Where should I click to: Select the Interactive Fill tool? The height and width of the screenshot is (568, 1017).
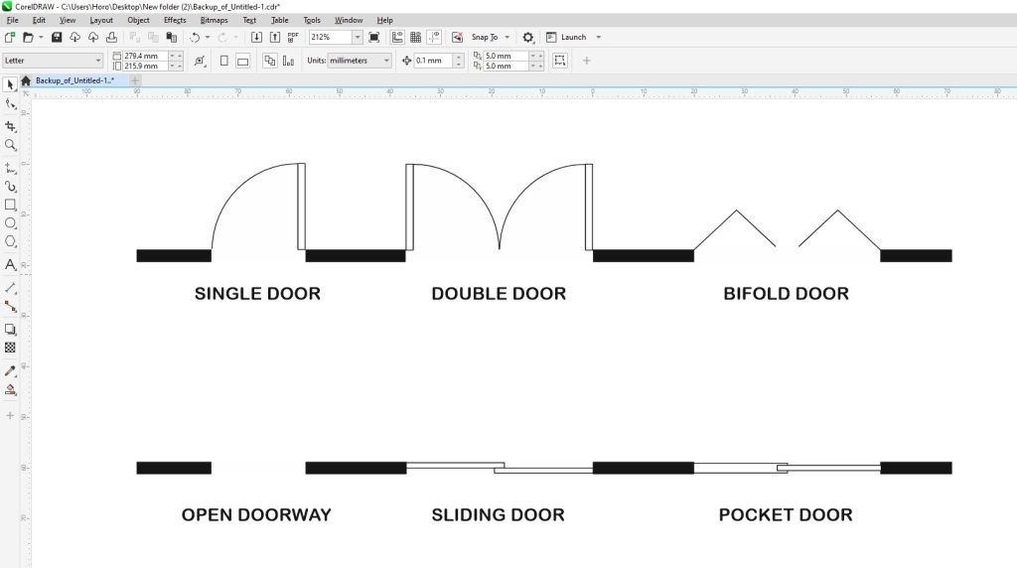coord(10,389)
